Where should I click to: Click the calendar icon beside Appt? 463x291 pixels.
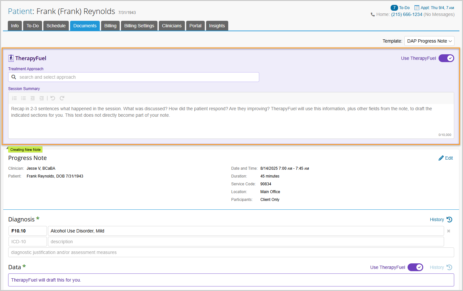(x=417, y=7)
